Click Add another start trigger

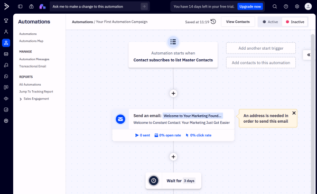pyautogui.click(x=261, y=48)
